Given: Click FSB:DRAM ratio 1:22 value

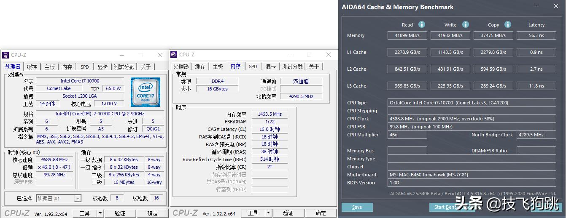Looking at the screenshot, I should click(270, 122).
